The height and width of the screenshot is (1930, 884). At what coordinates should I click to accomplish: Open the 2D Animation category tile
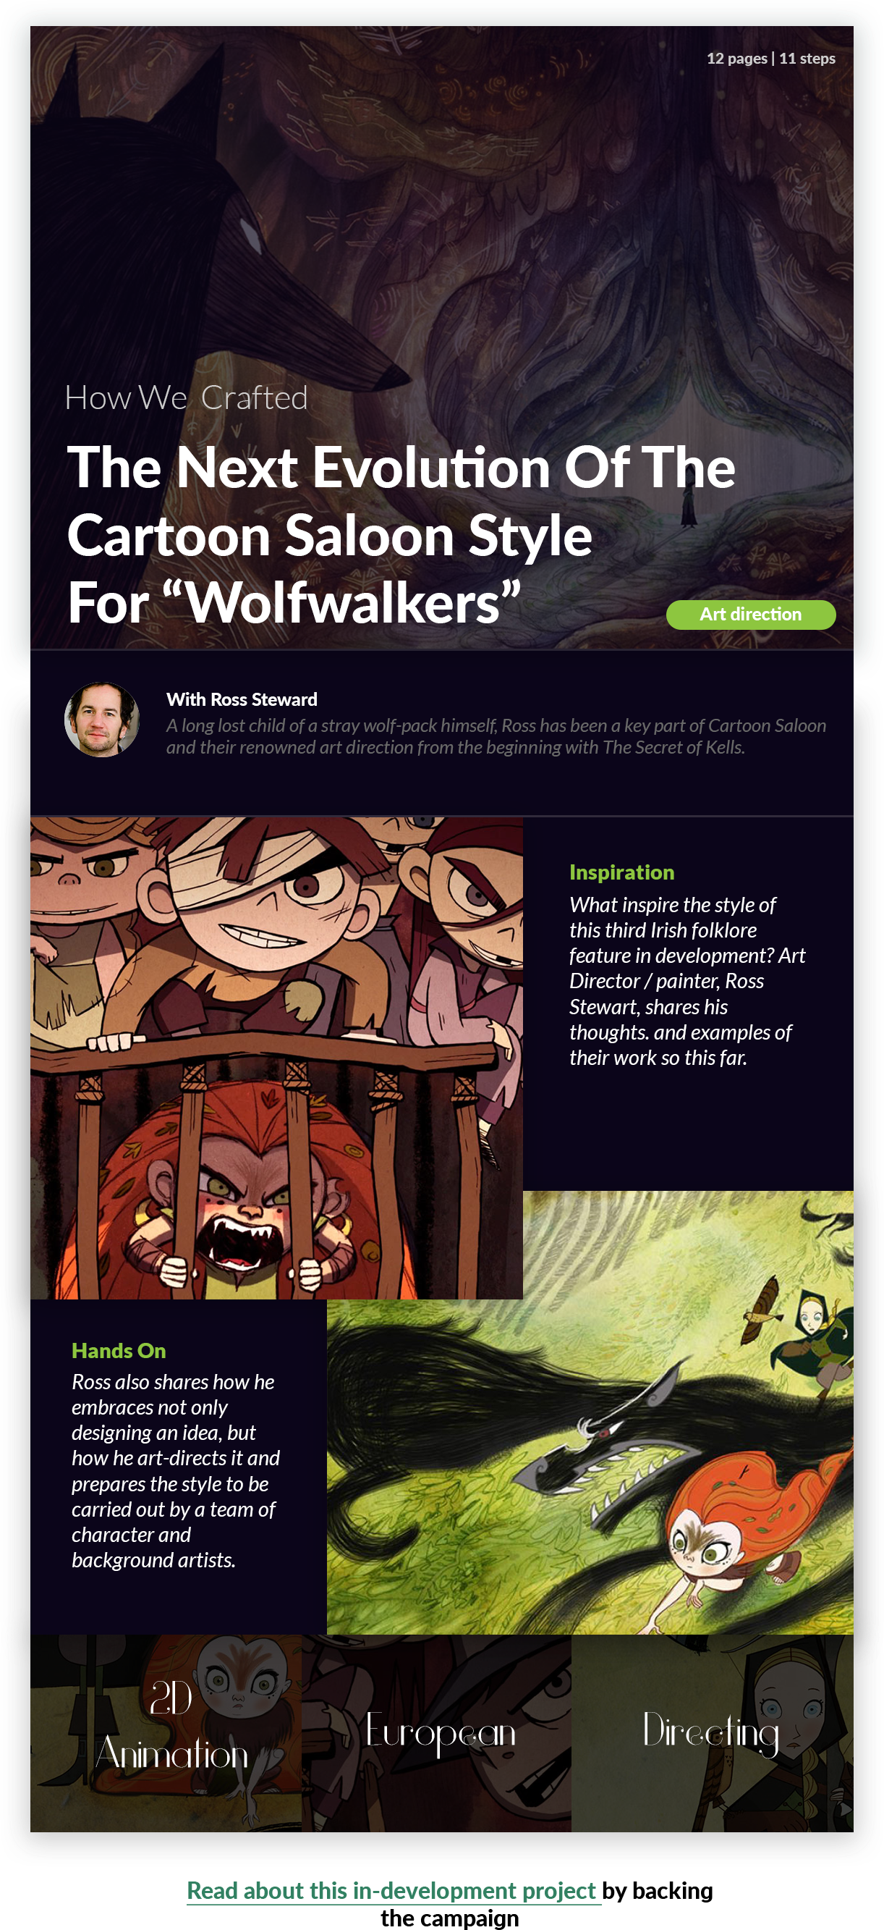[x=166, y=1732]
